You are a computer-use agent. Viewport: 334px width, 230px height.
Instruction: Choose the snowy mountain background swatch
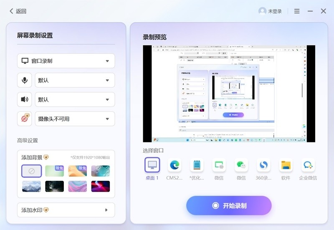tap(31, 186)
